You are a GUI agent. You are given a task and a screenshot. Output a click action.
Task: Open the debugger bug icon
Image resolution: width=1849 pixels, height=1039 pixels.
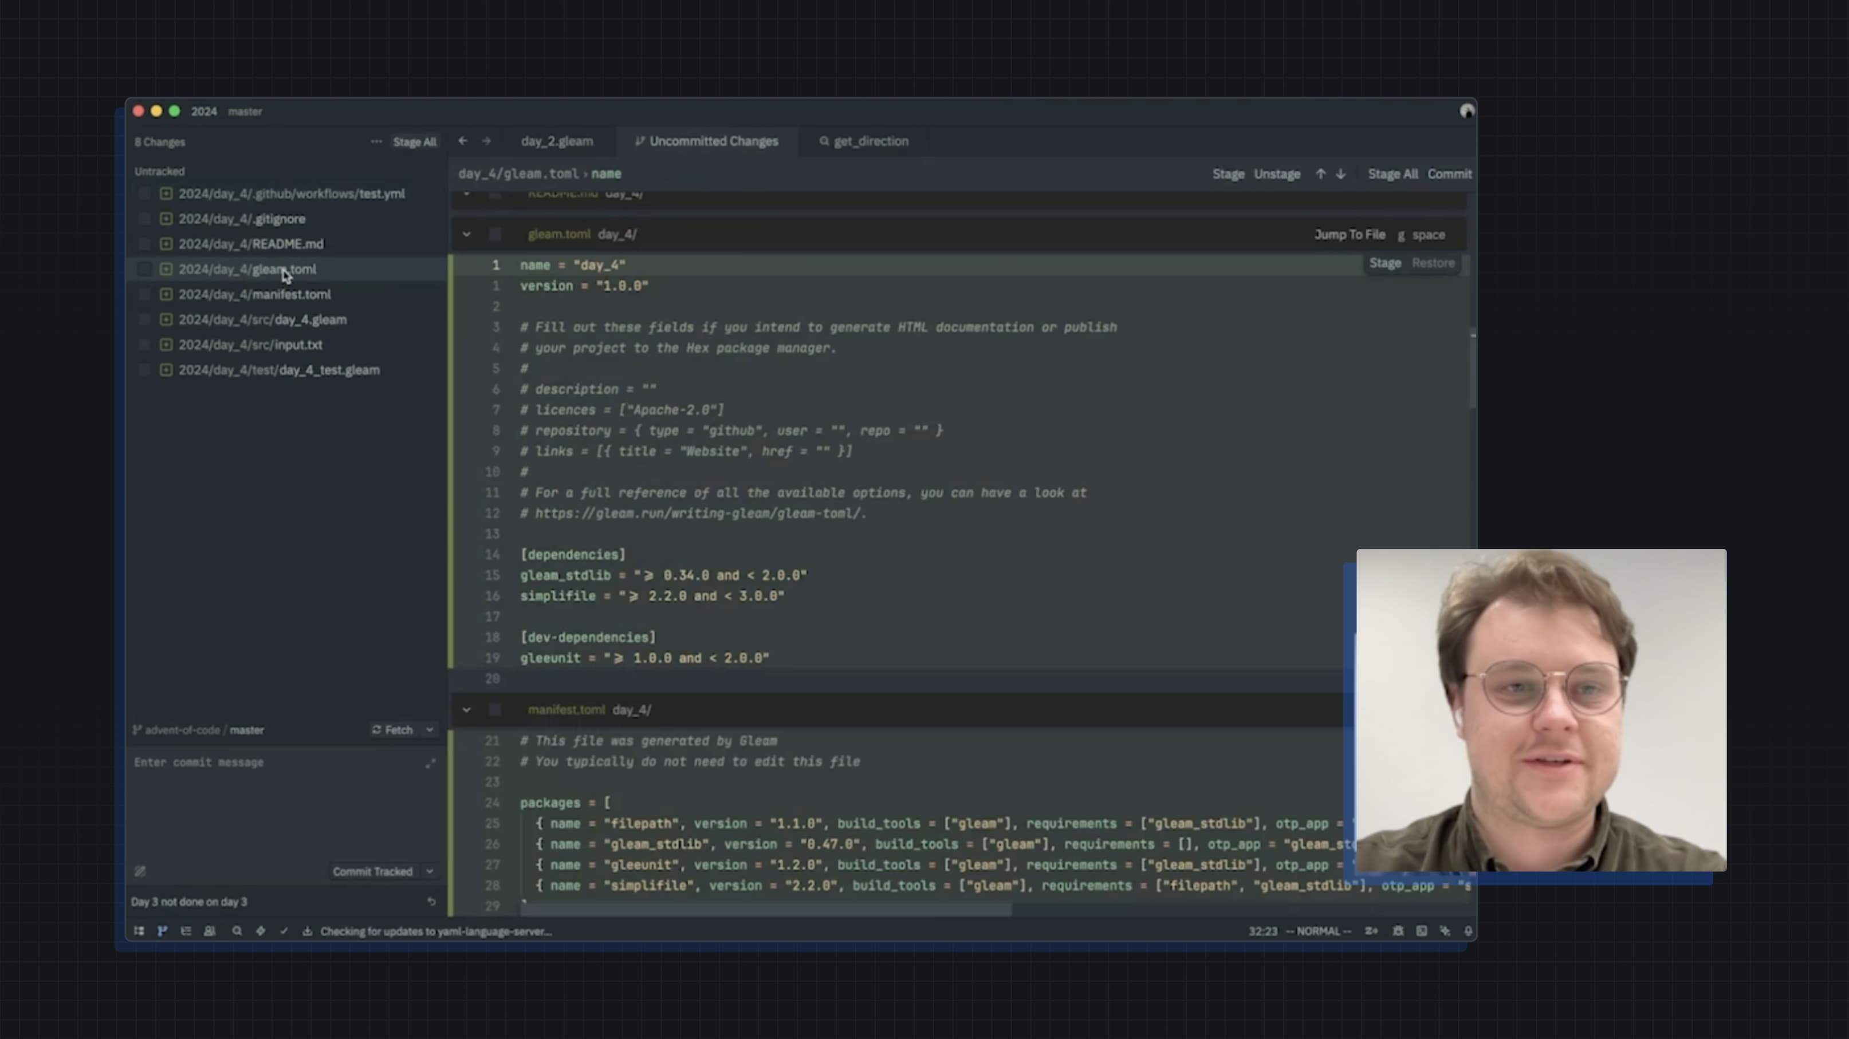tap(1398, 931)
